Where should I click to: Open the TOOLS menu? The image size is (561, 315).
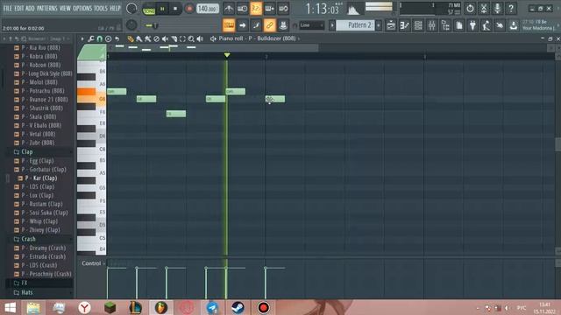click(x=101, y=8)
